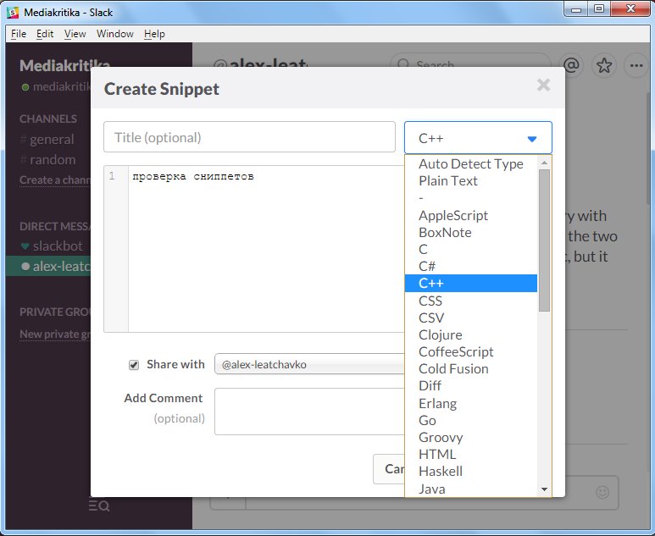Select Auto Detect Type option

click(471, 164)
